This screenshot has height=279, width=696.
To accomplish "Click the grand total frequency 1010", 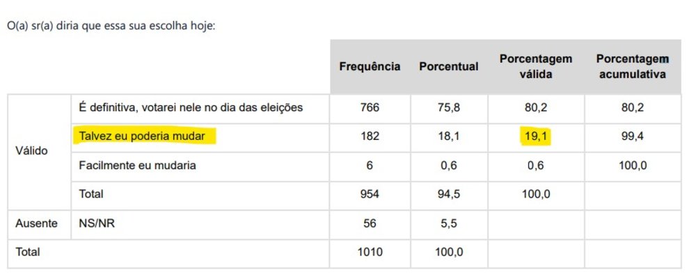I will pos(370,253).
